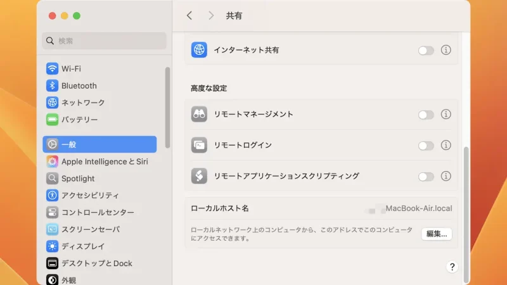Select アクセシビリティ in sidebar

[99, 195]
